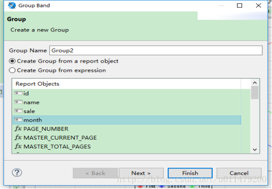Viewport: 272px width, 189px height.
Task: Click the fx icon beside MASTER_CURRENT_PAGE
Action: pyautogui.click(x=18, y=138)
